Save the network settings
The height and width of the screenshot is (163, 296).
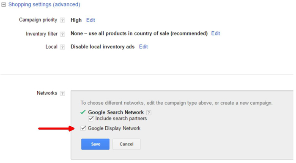tap(95, 144)
